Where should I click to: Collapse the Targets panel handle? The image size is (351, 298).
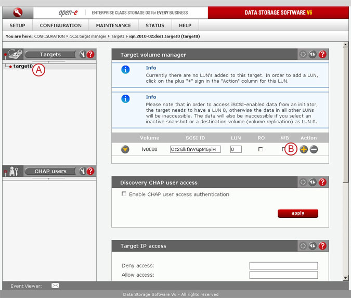pyautogui.click(x=48, y=61)
